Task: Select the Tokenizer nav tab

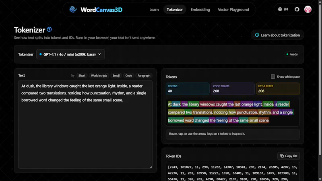Action: coord(175,9)
